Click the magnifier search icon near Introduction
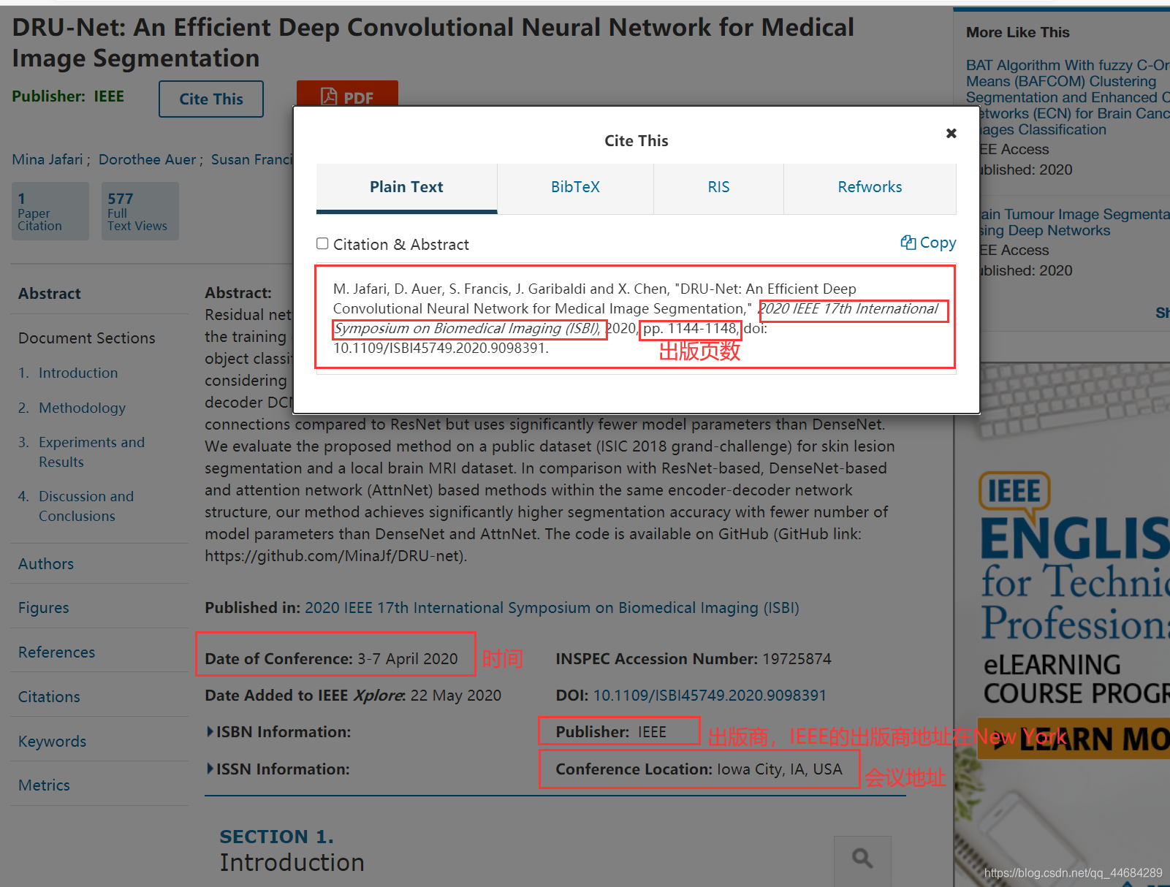Viewport: 1170px width, 887px height. 862,859
